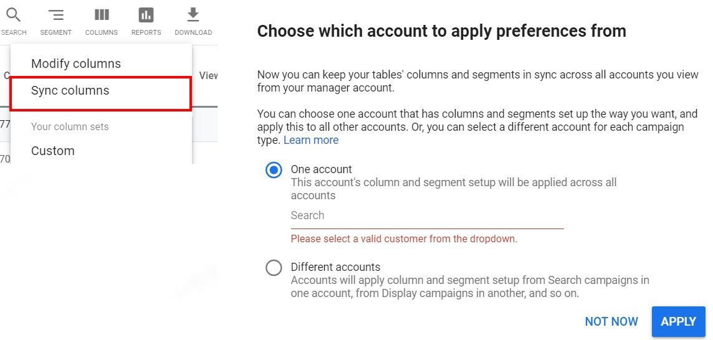Select the One account radio button
The image size is (713, 340).
(x=274, y=170)
